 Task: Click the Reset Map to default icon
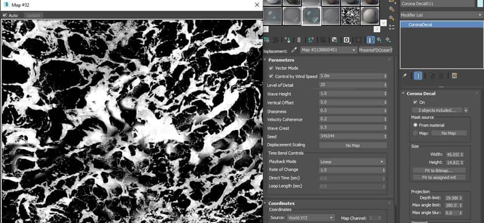299,40
